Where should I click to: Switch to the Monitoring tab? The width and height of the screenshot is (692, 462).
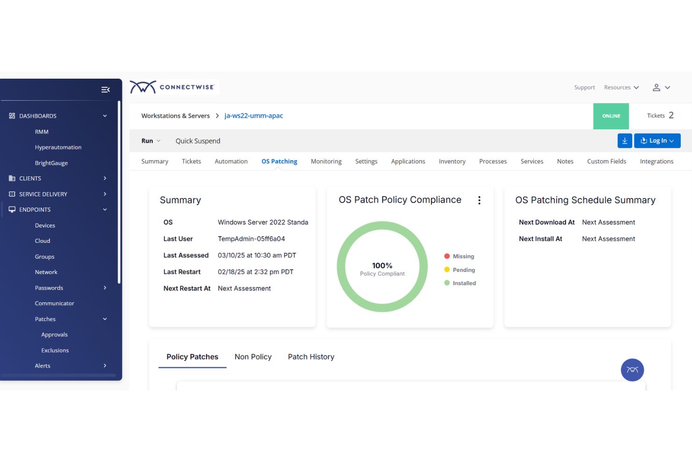[x=326, y=161]
